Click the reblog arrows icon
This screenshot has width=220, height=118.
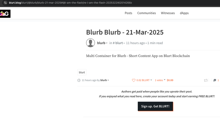(206, 80)
